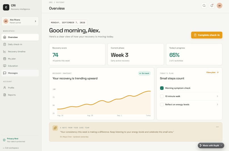Click Alex Rivera's avatar in sidebar card
The height and width of the screenshot is (151, 229).
tap(6, 21)
